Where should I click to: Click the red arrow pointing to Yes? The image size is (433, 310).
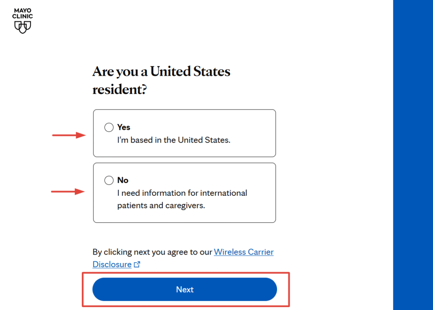pyautogui.click(x=69, y=135)
